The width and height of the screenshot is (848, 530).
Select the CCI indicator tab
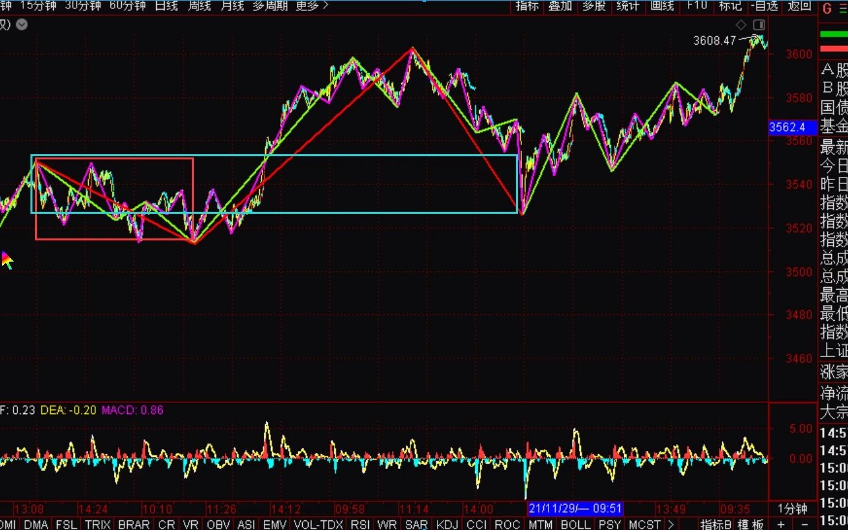[477, 524]
